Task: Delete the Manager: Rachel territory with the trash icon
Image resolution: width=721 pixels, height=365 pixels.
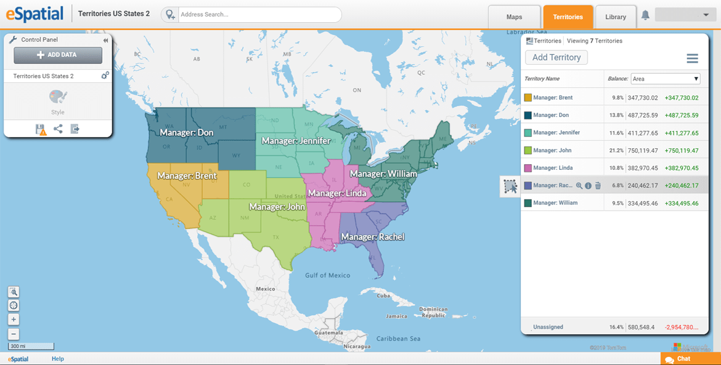Action: pos(598,185)
